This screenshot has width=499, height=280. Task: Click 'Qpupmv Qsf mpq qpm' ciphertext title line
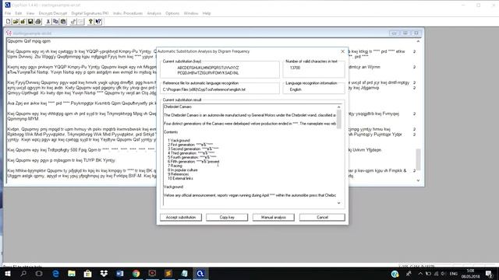pyautogui.click(x=29, y=41)
